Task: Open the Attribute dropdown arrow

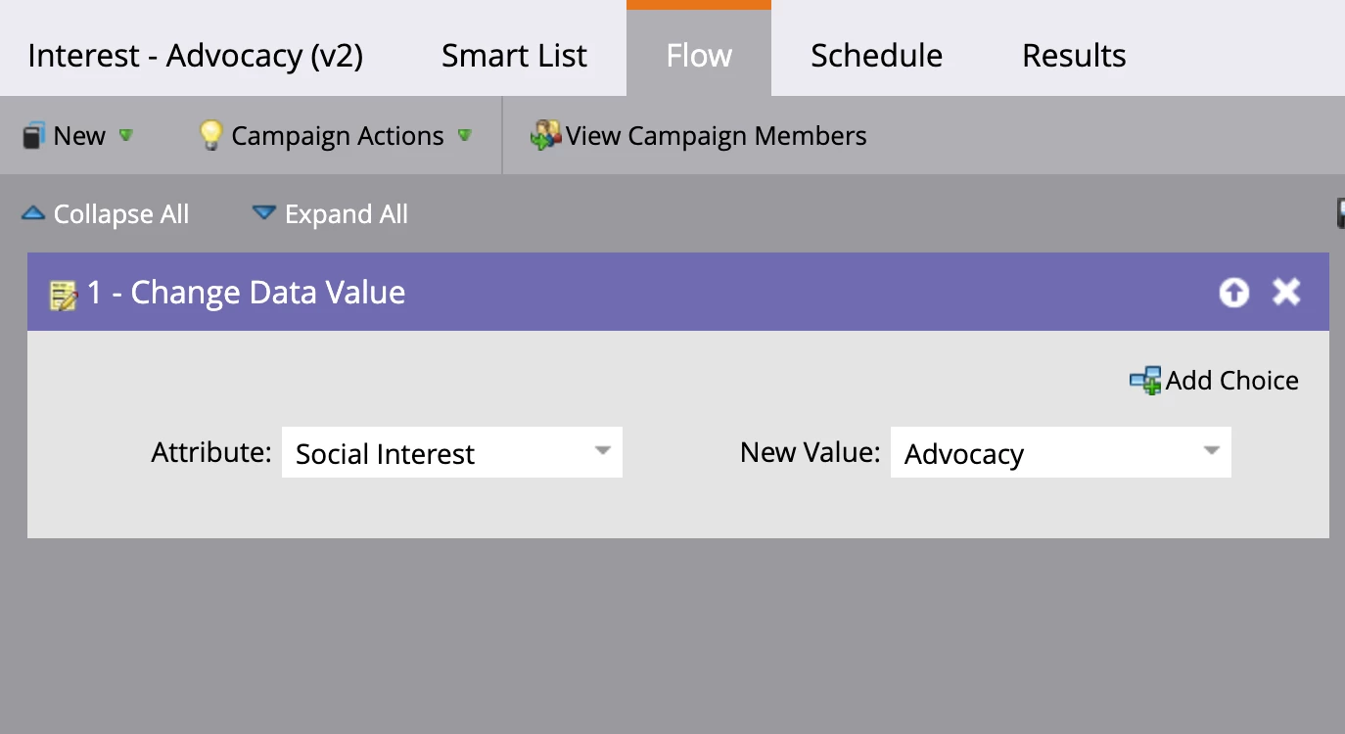Action: pyautogui.click(x=603, y=452)
